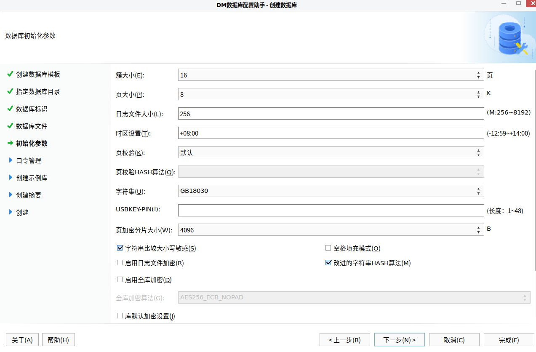The width and height of the screenshot is (536, 352).
Task: Uncheck 改进的字符串HASH算法 checkbox
Action: [328, 263]
